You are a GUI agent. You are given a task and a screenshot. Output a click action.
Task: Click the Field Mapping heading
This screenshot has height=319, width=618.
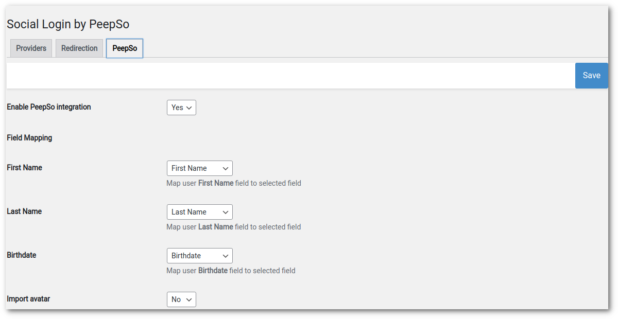[29, 138]
